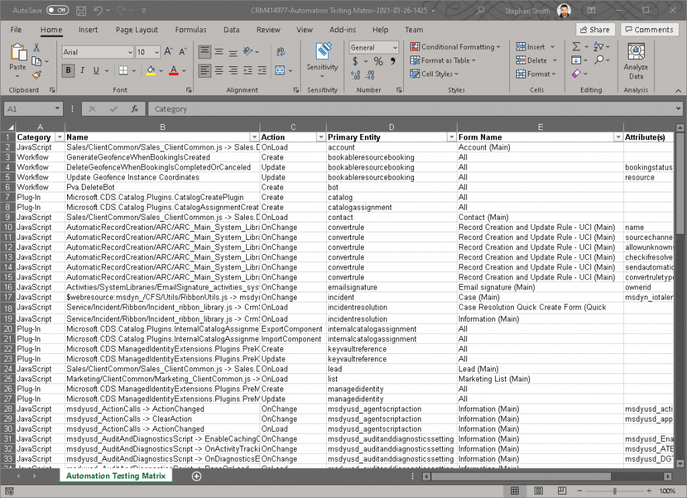
Task: Toggle Bold formatting
Action: pos(68,70)
